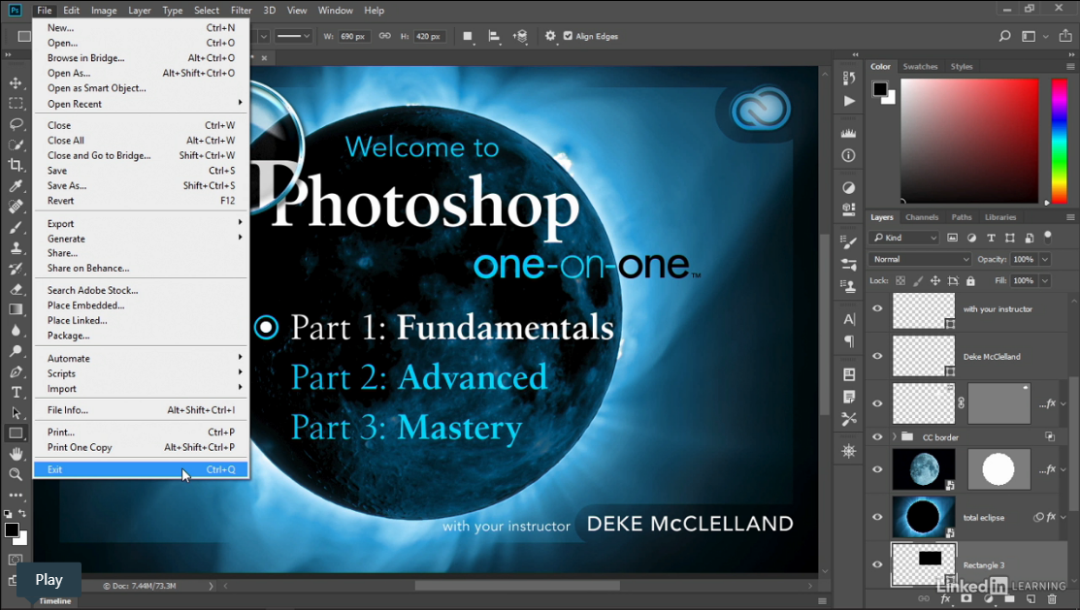Choose Place Embedded from File menu

[141, 305]
